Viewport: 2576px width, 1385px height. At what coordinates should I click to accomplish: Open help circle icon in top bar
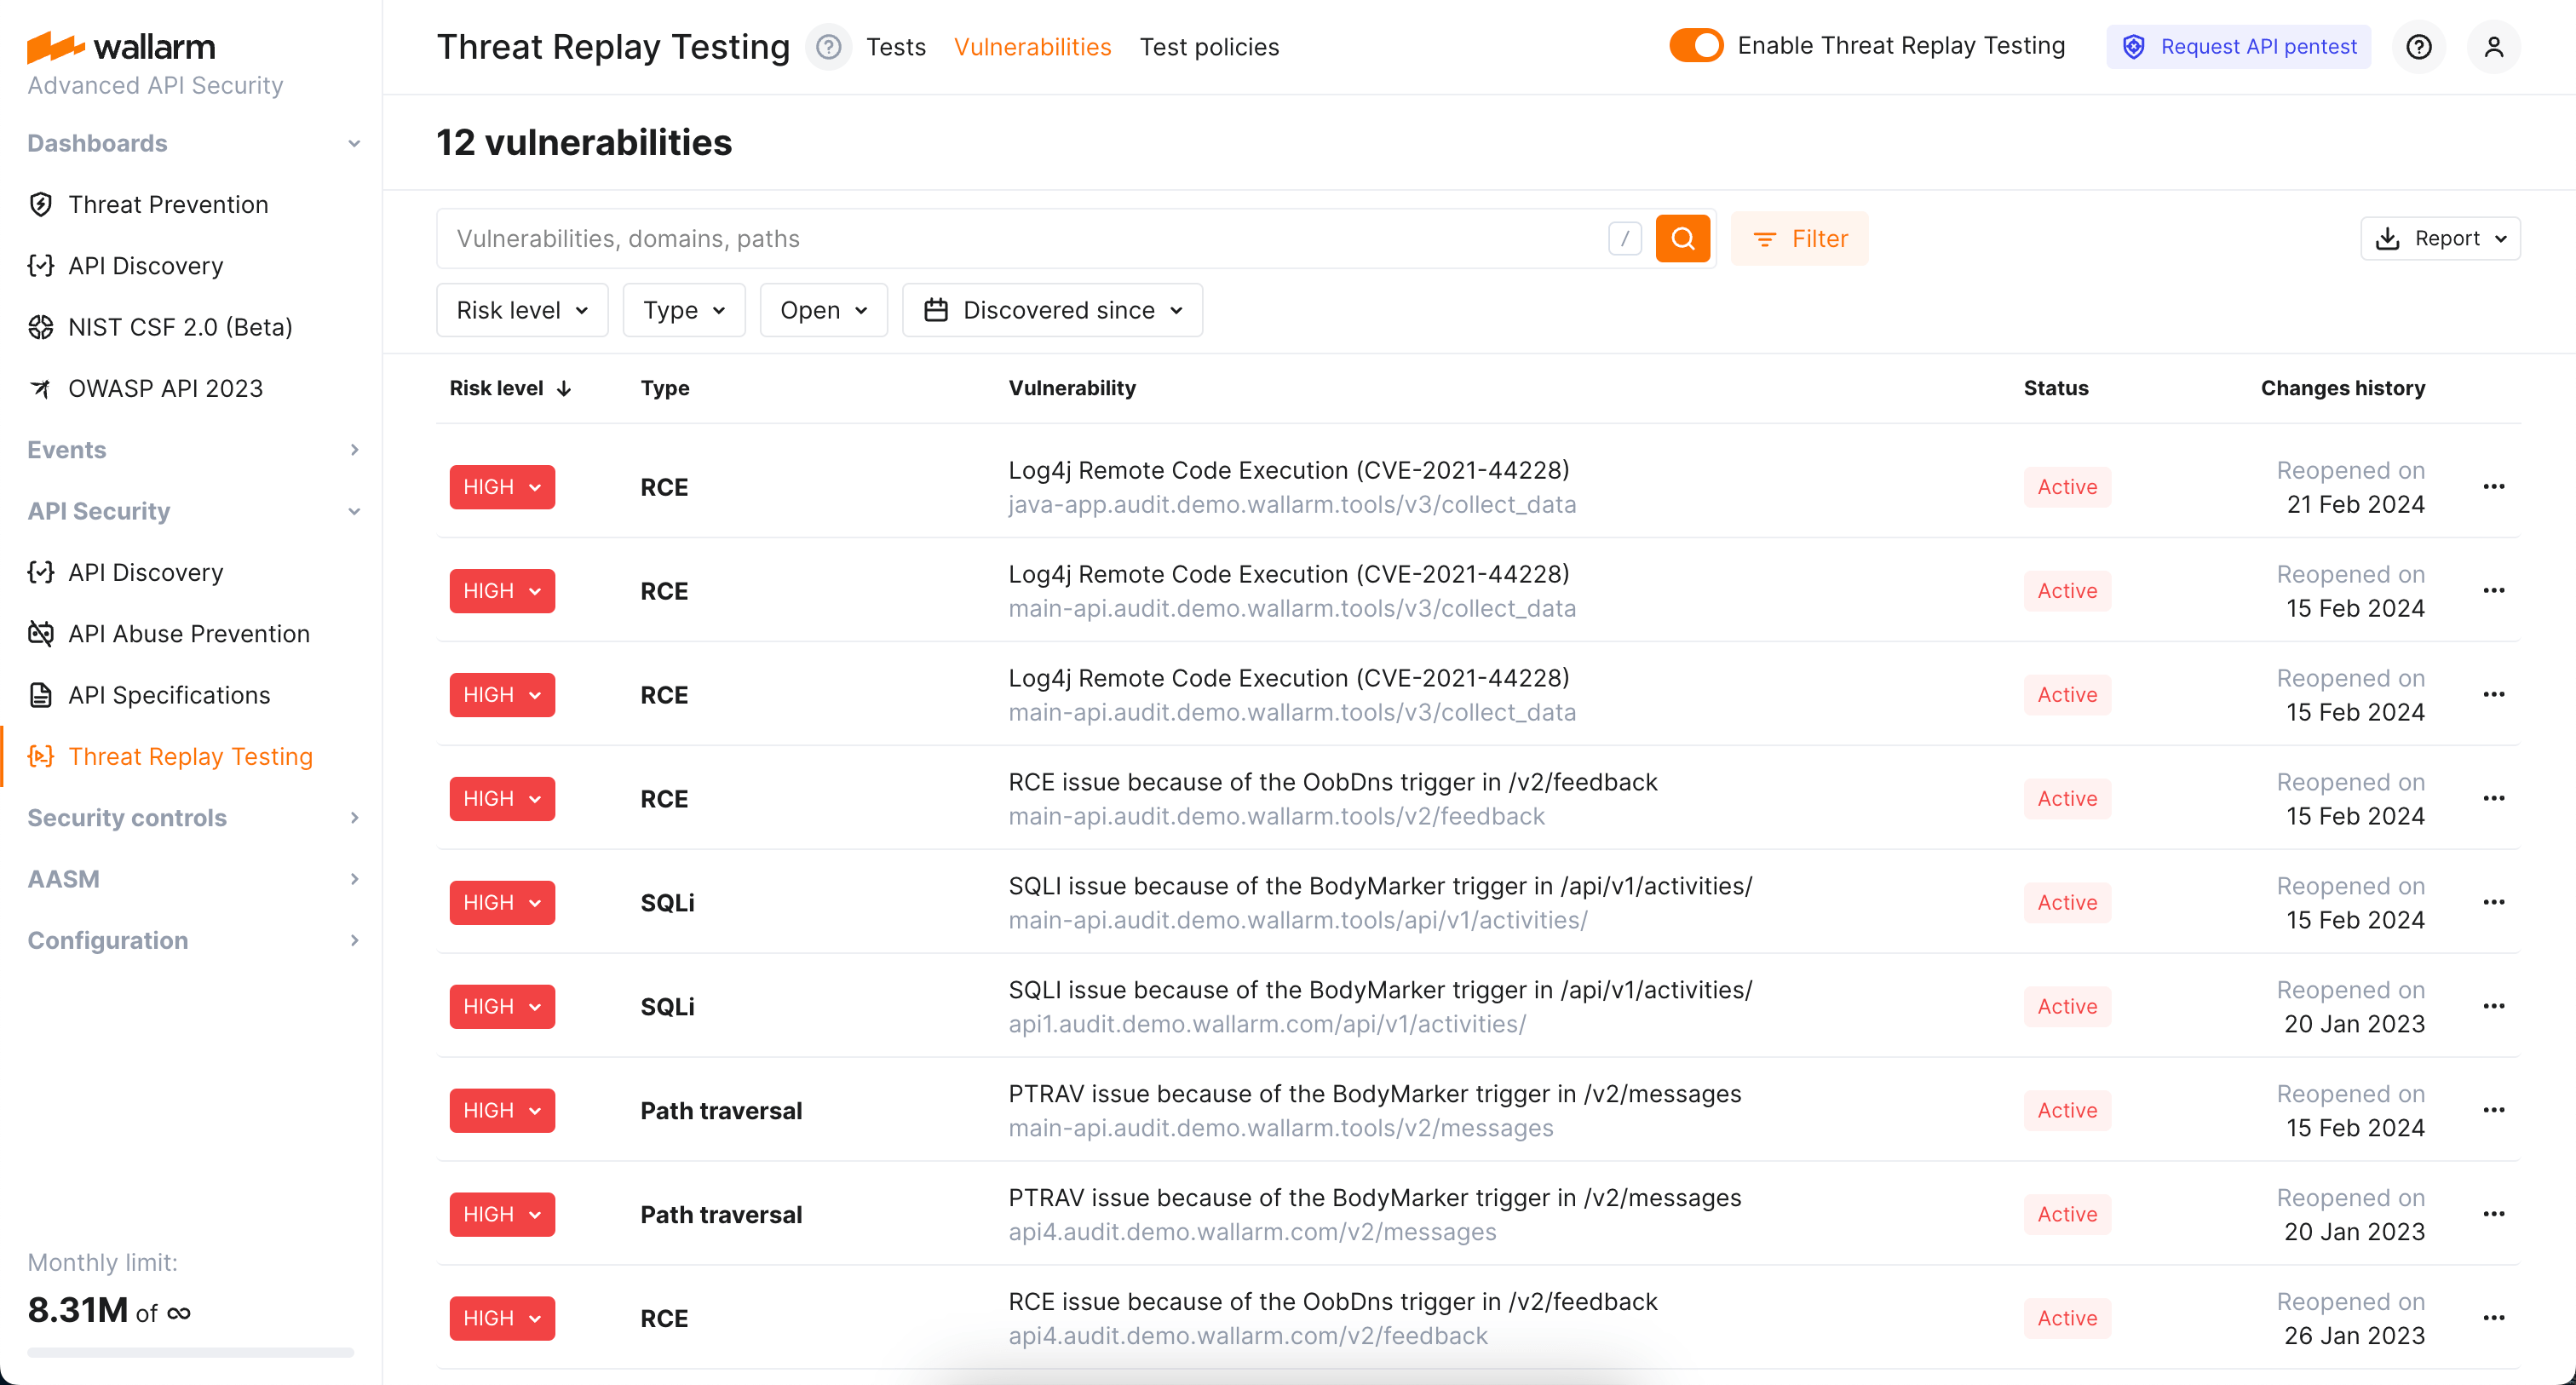[x=2418, y=47]
